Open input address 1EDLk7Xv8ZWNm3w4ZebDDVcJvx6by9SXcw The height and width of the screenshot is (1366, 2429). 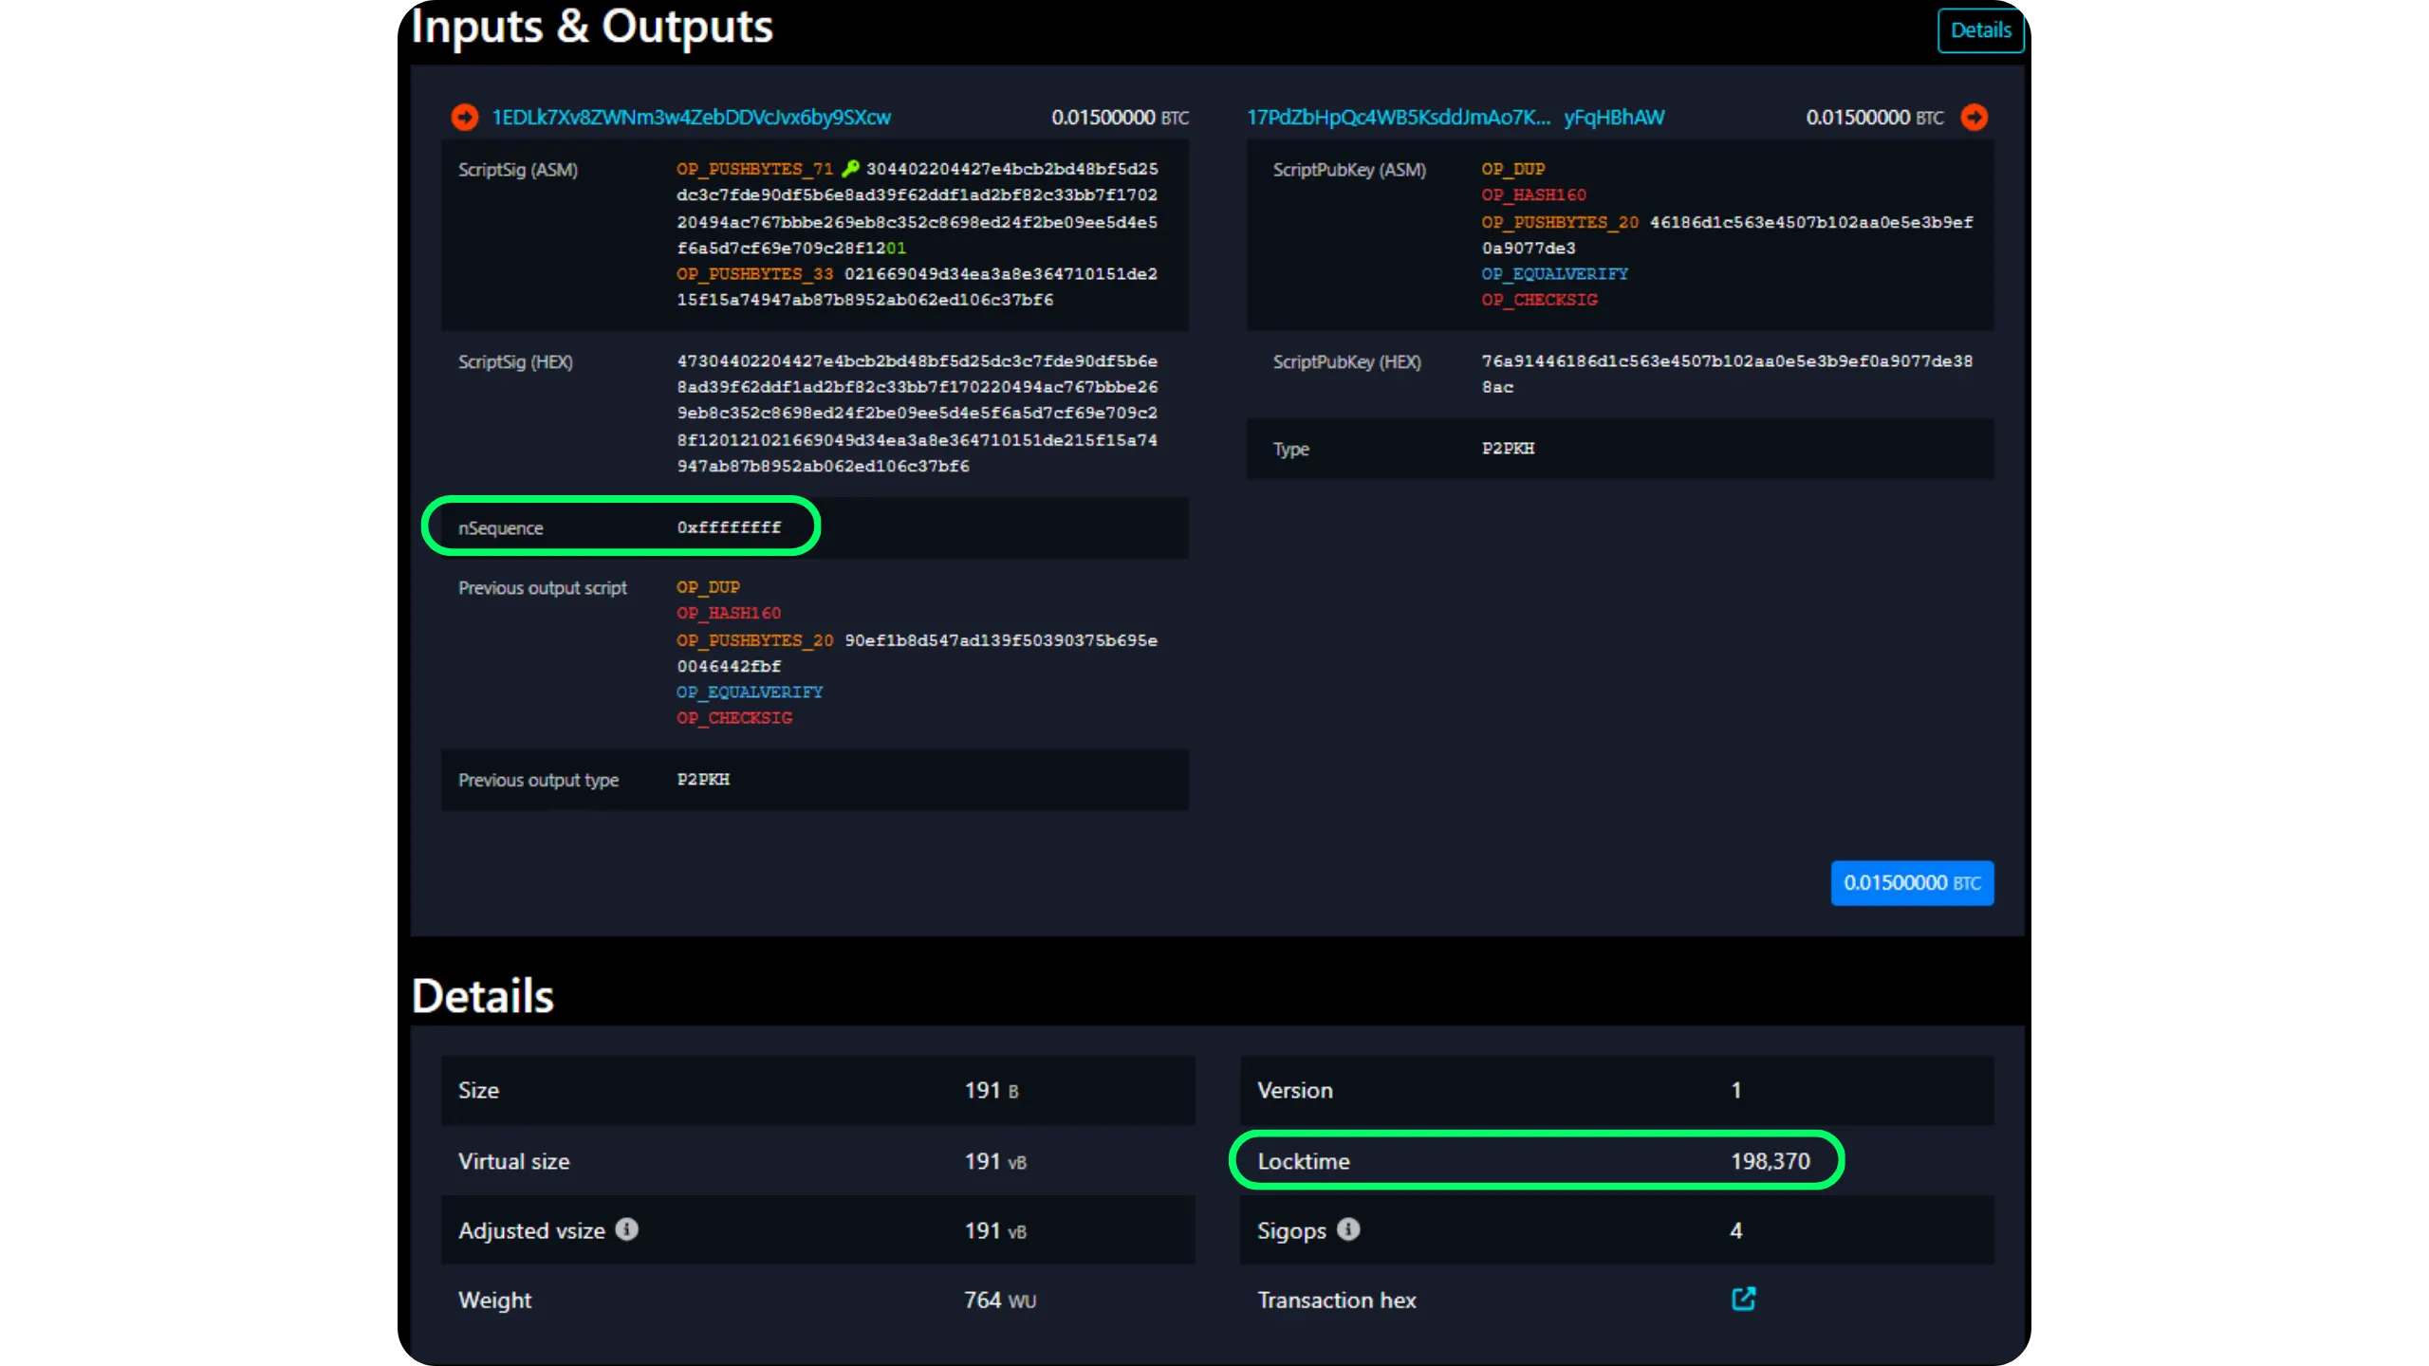(x=691, y=117)
